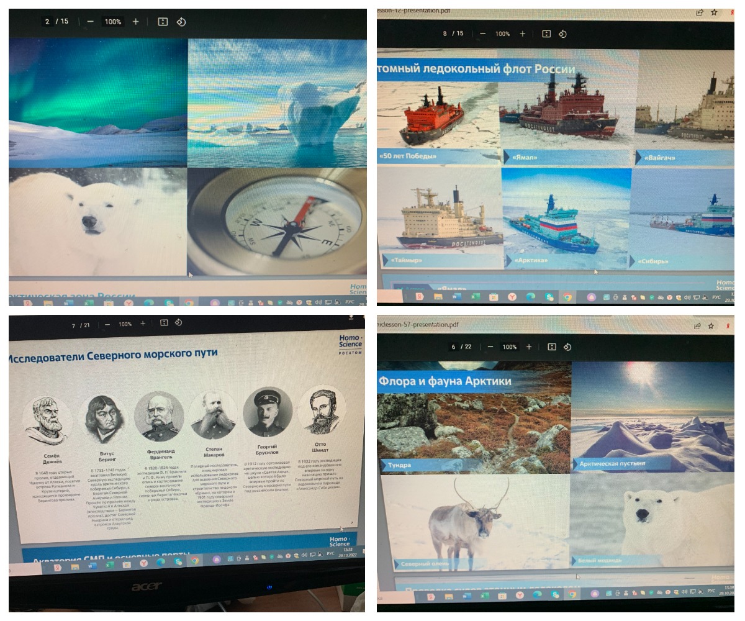745x621 pixels.
Task: Click the page number field showing 8 of 15
Action: (x=446, y=34)
